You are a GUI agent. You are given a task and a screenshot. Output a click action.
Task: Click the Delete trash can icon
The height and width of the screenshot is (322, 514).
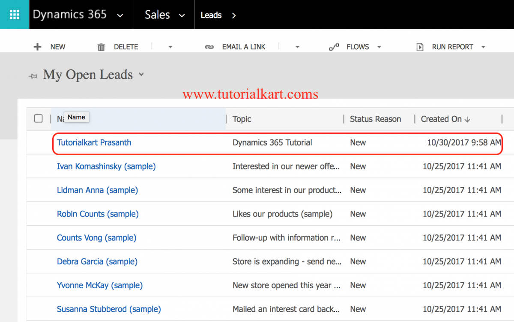(101, 47)
